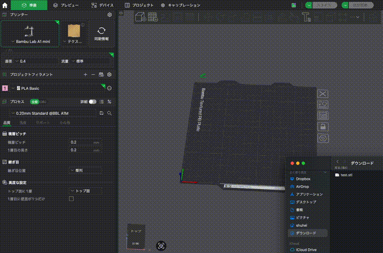Add a filament with plus icon
383x253 pixels.
click(x=85, y=74)
